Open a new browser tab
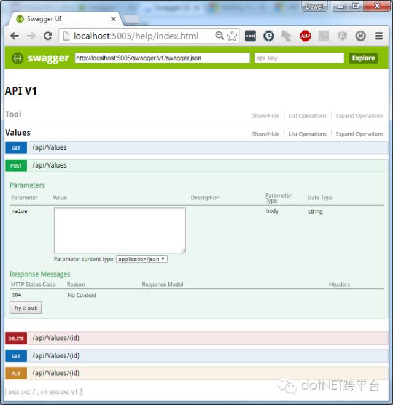The width and height of the screenshot is (393, 405). [x=132, y=20]
